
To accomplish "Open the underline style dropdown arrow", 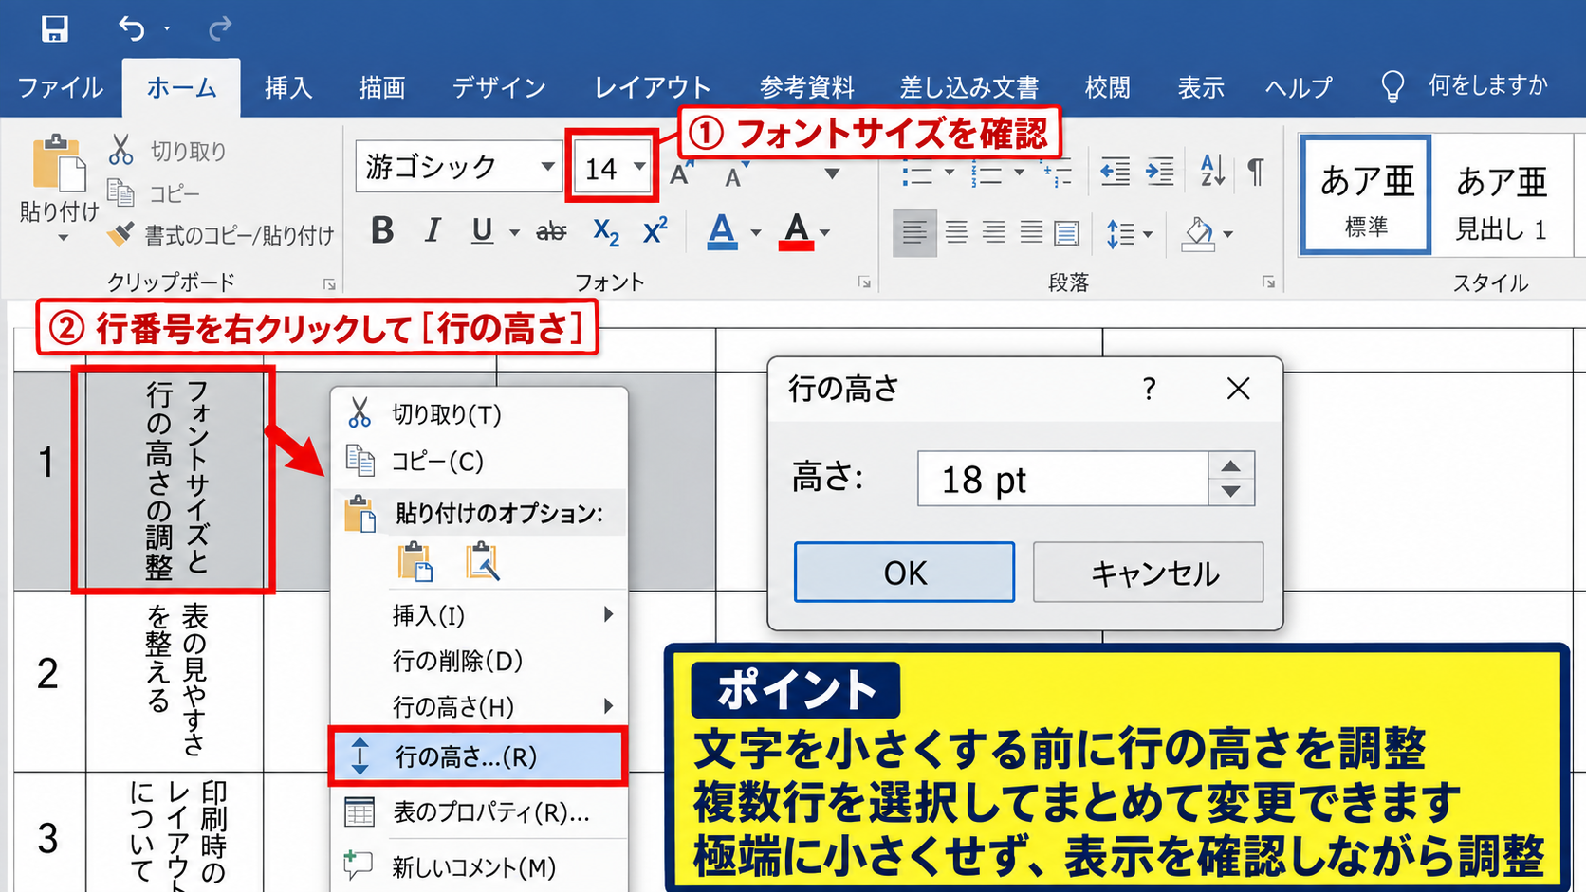I will (x=514, y=232).
